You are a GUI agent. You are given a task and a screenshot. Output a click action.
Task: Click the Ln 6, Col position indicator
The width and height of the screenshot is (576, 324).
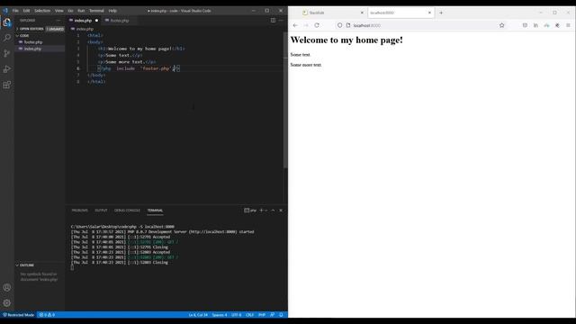[198, 315]
